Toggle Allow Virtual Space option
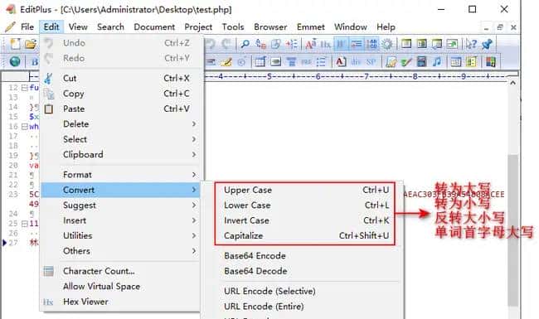Viewport: 539px width, 319px height. pyautogui.click(x=120, y=287)
